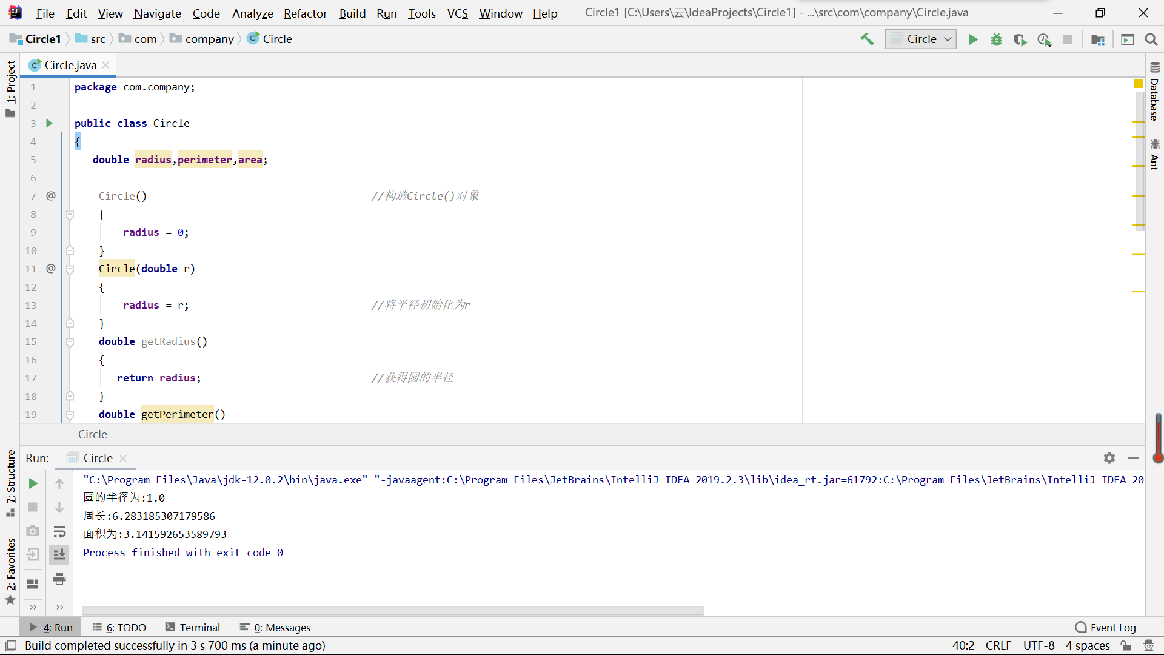Rerun Circle from Run panel sidebar

(x=33, y=483)
